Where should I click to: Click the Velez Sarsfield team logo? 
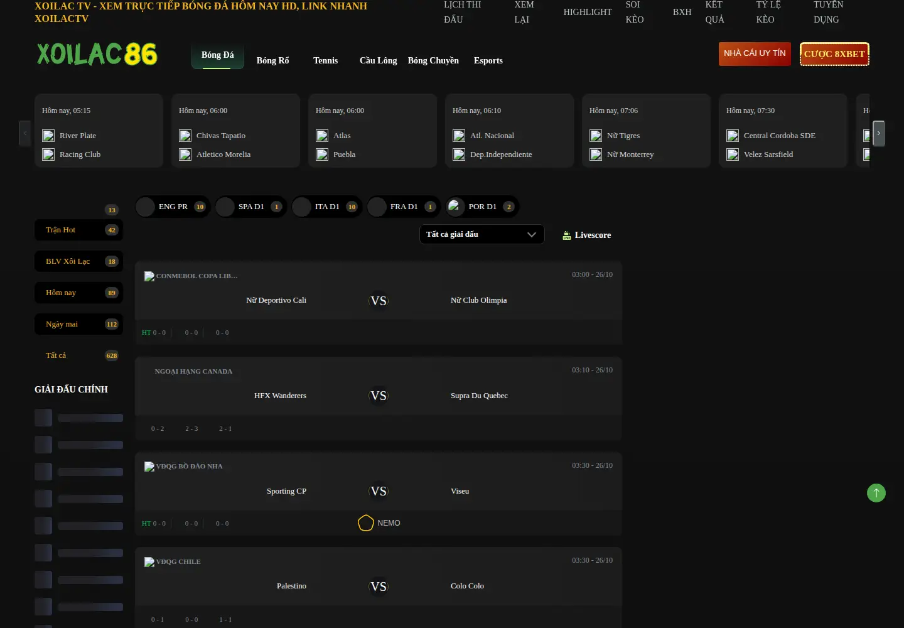[x=733, y=154]
